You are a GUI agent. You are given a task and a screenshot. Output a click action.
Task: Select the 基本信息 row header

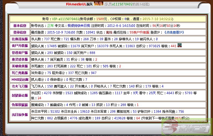pos(20,26)
